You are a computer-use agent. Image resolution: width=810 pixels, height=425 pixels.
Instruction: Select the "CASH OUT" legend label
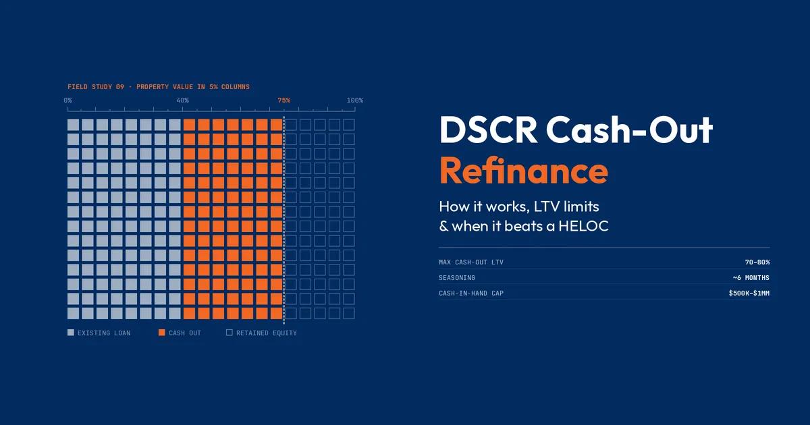(185, 333)
